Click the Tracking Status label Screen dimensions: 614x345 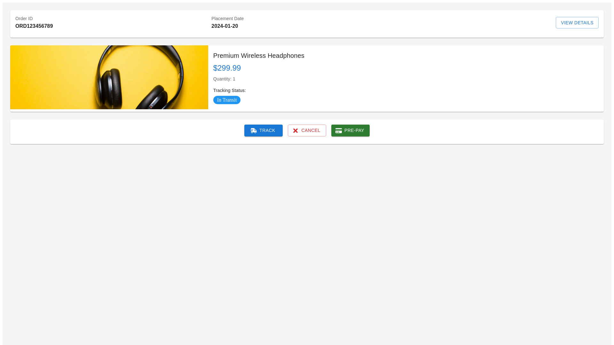(x=229, y=90)
